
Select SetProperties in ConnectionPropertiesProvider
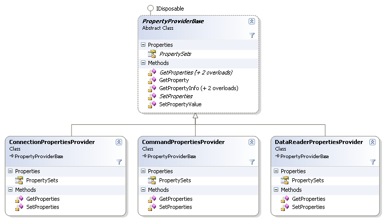(42, 207)
